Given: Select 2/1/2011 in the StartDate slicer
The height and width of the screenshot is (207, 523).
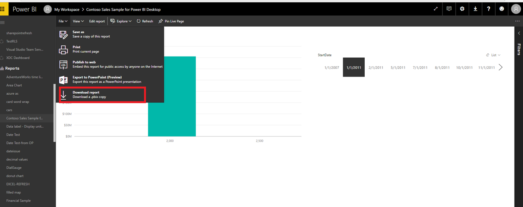Looking at the screenshot, I should pyautogui.click(x=376, y=67).
